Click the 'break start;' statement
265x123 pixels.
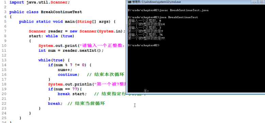pyautogui.click(x=72, y=94)
